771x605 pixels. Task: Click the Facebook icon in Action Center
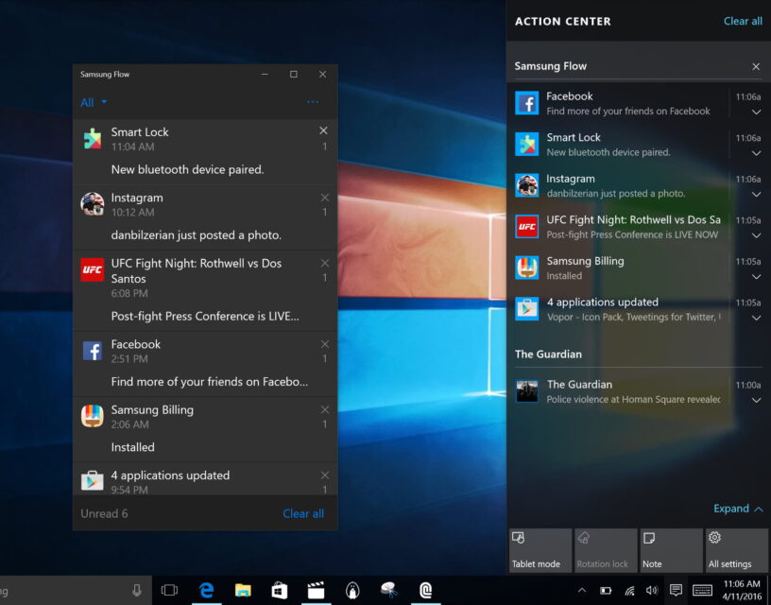pos(526,103)
